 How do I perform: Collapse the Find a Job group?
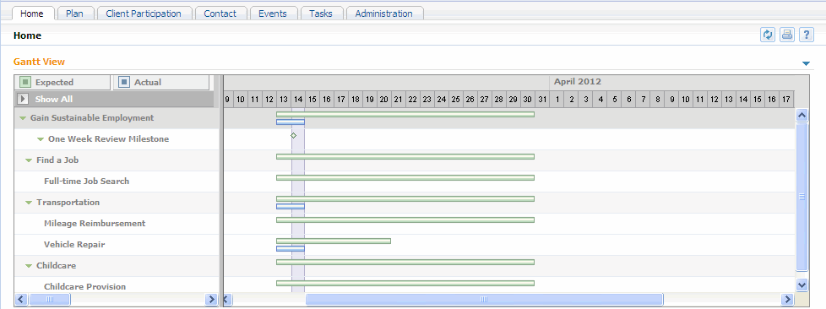point(29,160)
